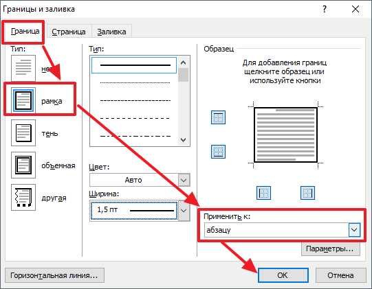Open 'Параметры...' options button
Viewport: 372px width, 289px height.
[x=330, y=249]
